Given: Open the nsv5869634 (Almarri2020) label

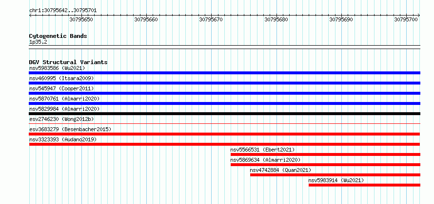Looking at the screenshot, I should [265, 160].
